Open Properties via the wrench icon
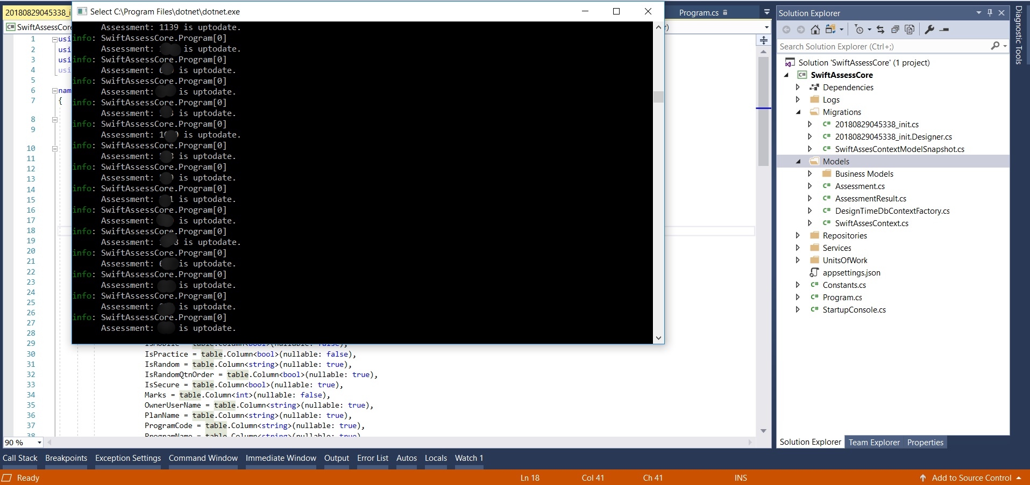The height and width of the screenshot is (485, 1030). pyautogui.click(x=929, y=30)
